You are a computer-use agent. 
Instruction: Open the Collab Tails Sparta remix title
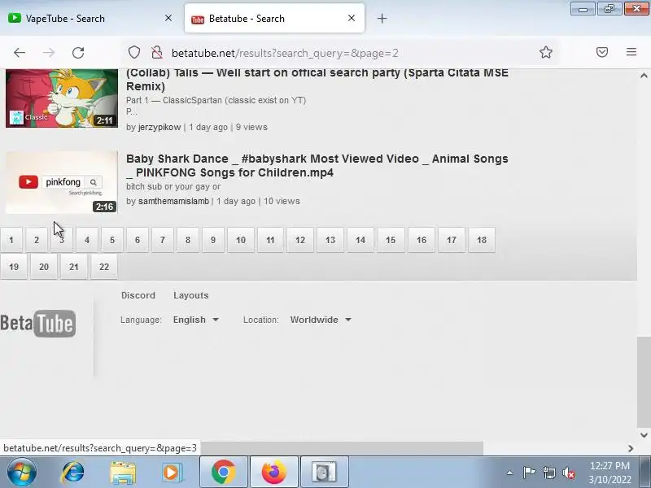pyautogui.click(x=317, y=79)
